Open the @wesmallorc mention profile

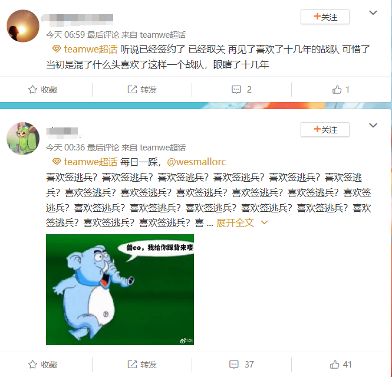196,162
